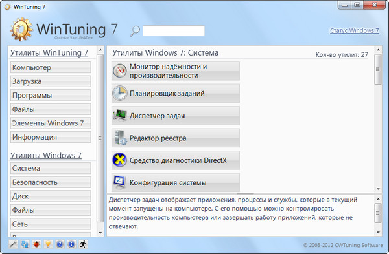
Task: Click the © 2003-2012 CWTuning Software text
Action: [x=343, y=245]
